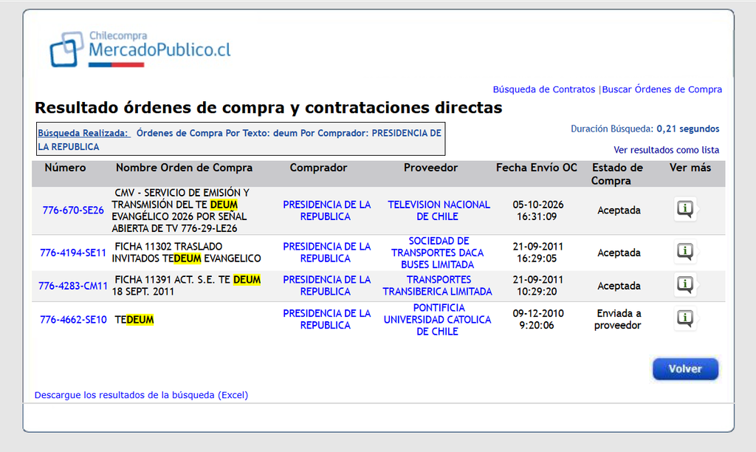The height and width of the screenshot is (452, 756).
Task: Click the MercadoPublico.cl logo
Action: pyautogui.click(x=140, y=49)
